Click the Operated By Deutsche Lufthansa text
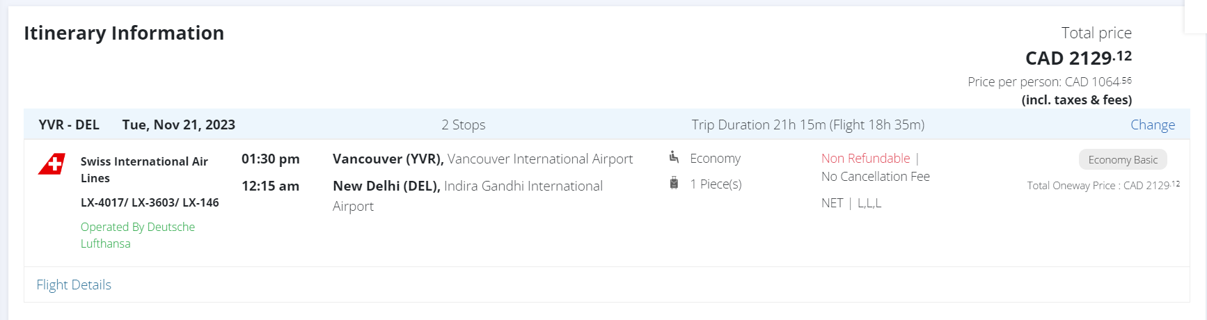This screenshot has width=1207, height=320. (x=138, y=235)
